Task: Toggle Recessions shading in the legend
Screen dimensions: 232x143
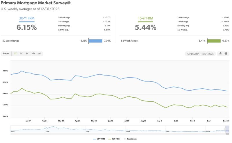Action: 130,139
